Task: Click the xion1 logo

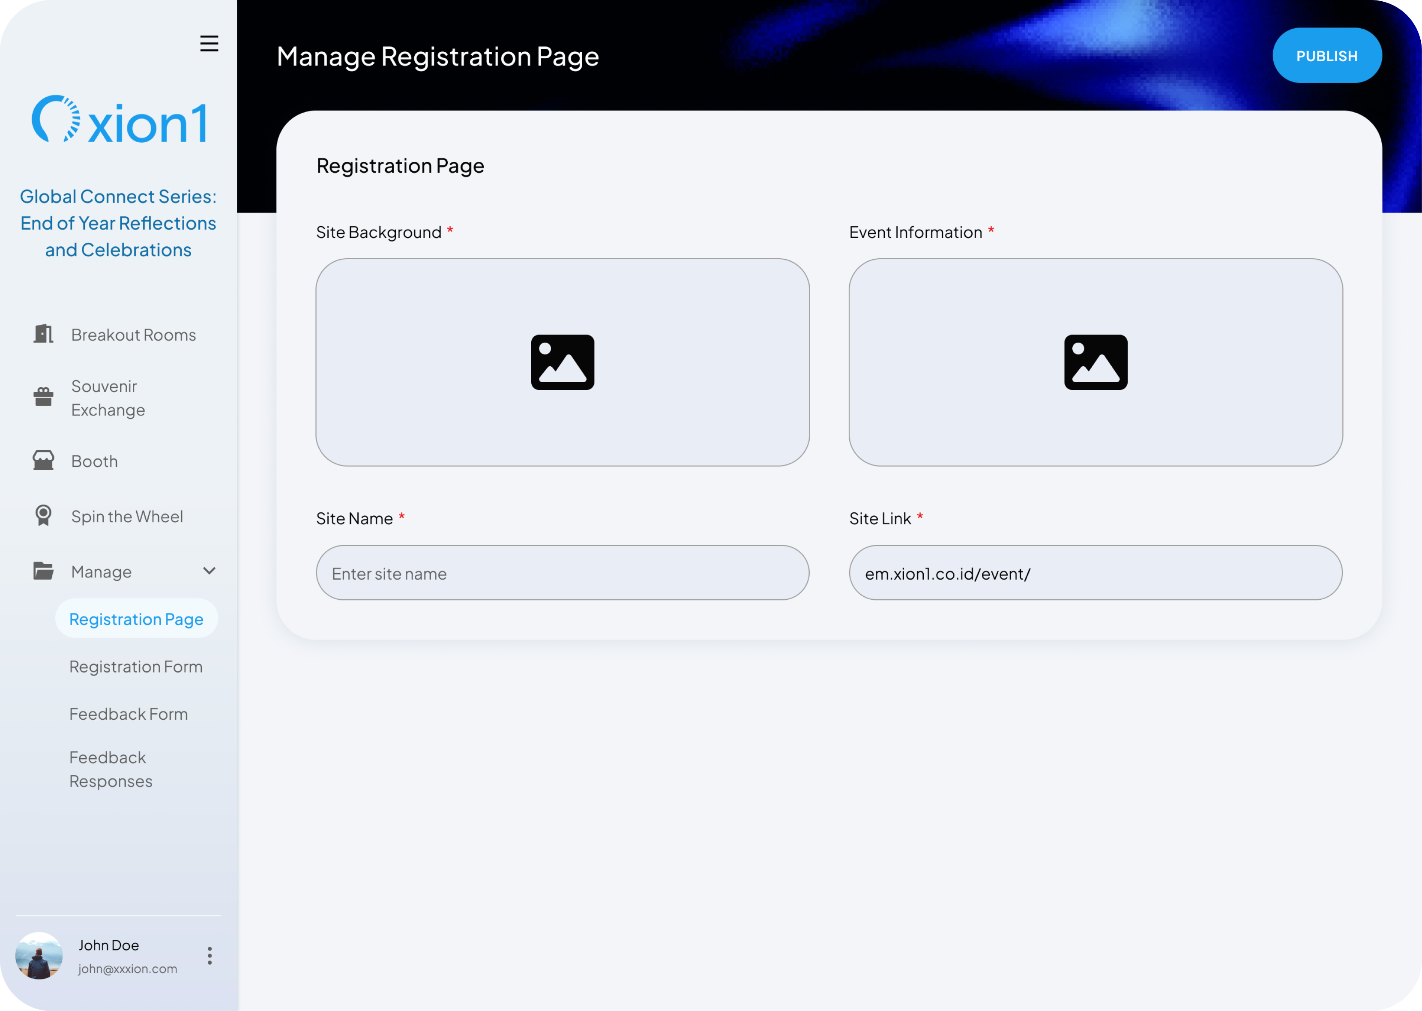Action: point(119,120)
